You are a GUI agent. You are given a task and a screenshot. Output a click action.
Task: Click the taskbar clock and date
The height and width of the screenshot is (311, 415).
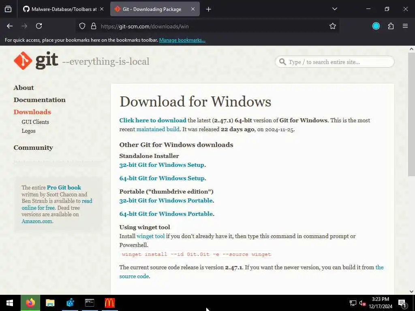point(381,303)
